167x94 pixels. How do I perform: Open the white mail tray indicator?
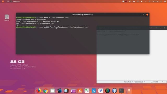(123, 1)
